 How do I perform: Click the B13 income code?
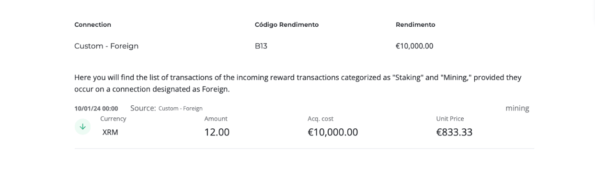(x=261, y=46)
